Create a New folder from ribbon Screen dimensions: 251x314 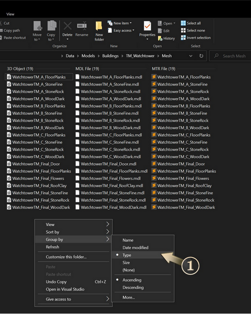(99, 31)
